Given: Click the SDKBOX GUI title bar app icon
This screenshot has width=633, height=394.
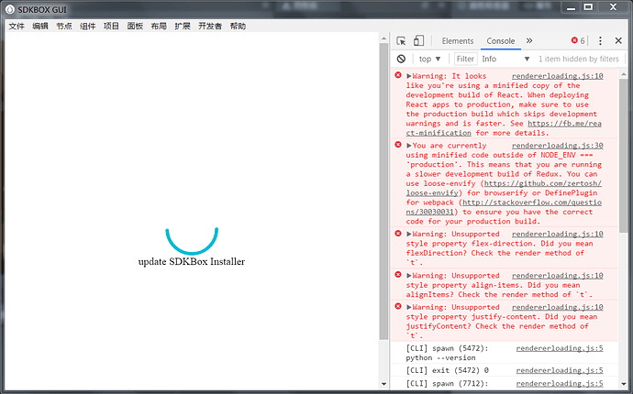Looking at the screenshot, I should point(10,9).
